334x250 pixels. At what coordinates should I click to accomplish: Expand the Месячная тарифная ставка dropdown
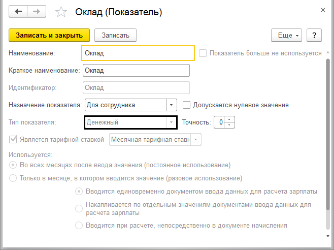tap(196, 139)
